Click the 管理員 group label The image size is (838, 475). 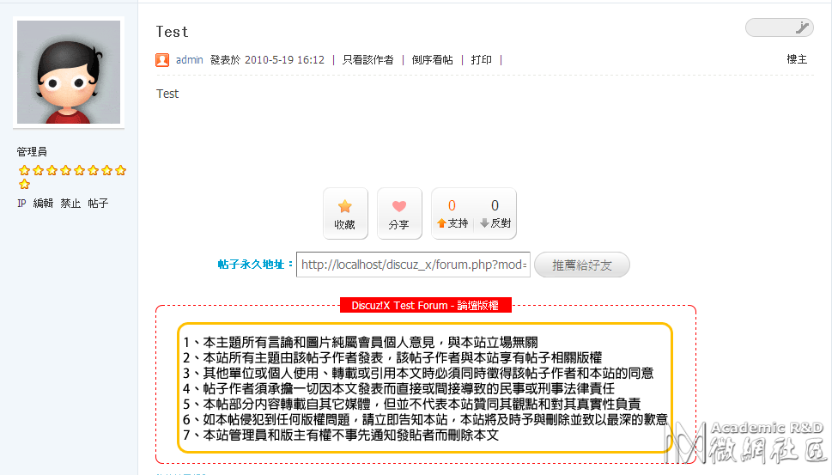[x=32, y=152]
